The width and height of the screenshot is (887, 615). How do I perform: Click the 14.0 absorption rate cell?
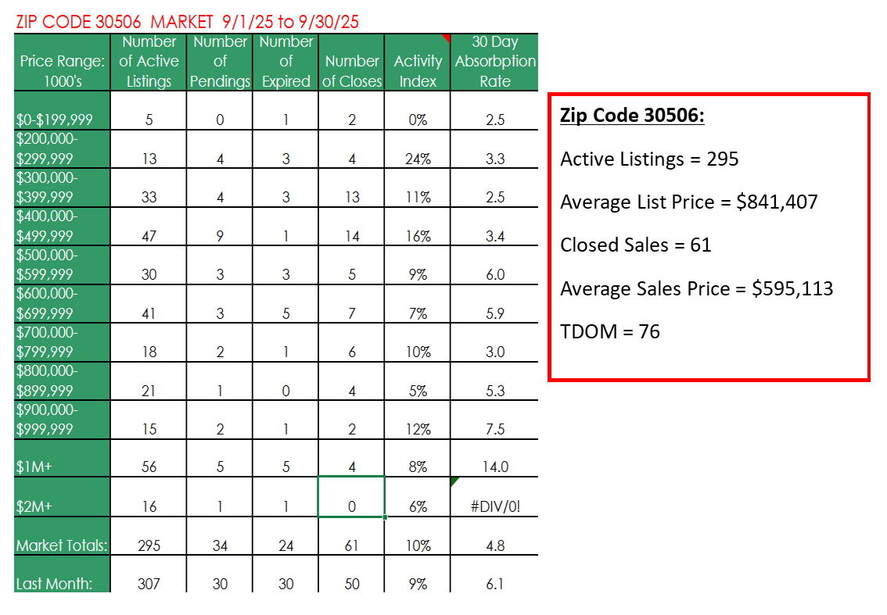tap(494, 467)
